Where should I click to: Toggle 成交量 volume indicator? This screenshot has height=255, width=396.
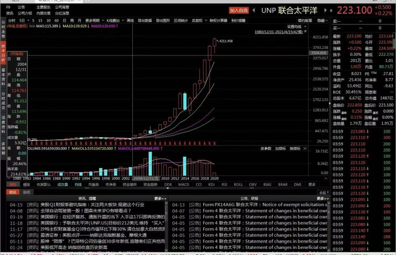pyautogui.click(x=62, y=184)
